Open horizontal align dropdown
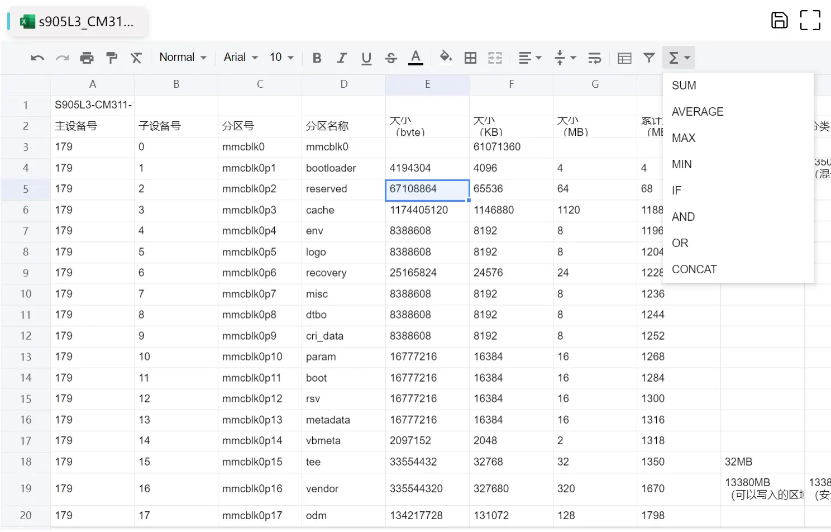831x532 pixels. tap(530, 58)
